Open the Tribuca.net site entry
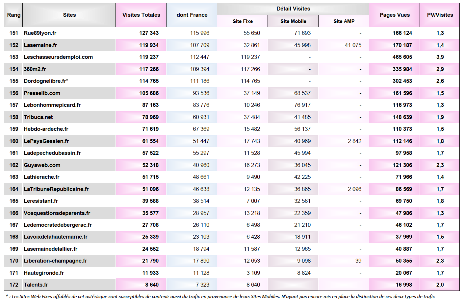 (x=38, y=117)
